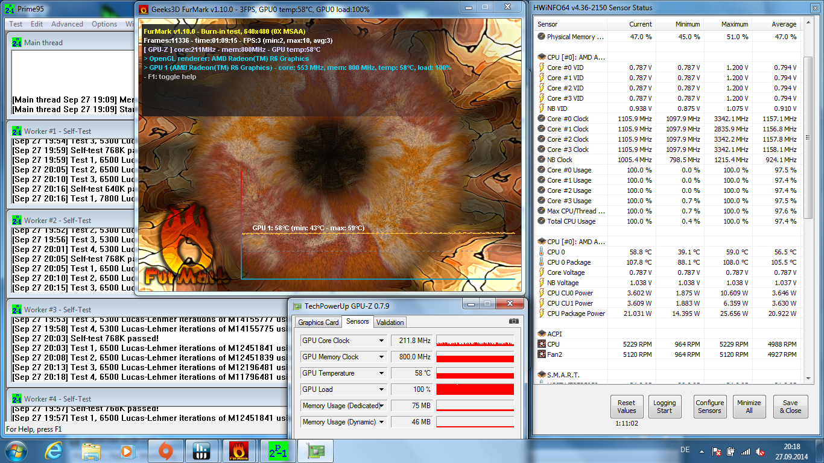Click the Core #0 Clock sensor icon
Viewport: 824px width, 463px height.
(541, 119)
